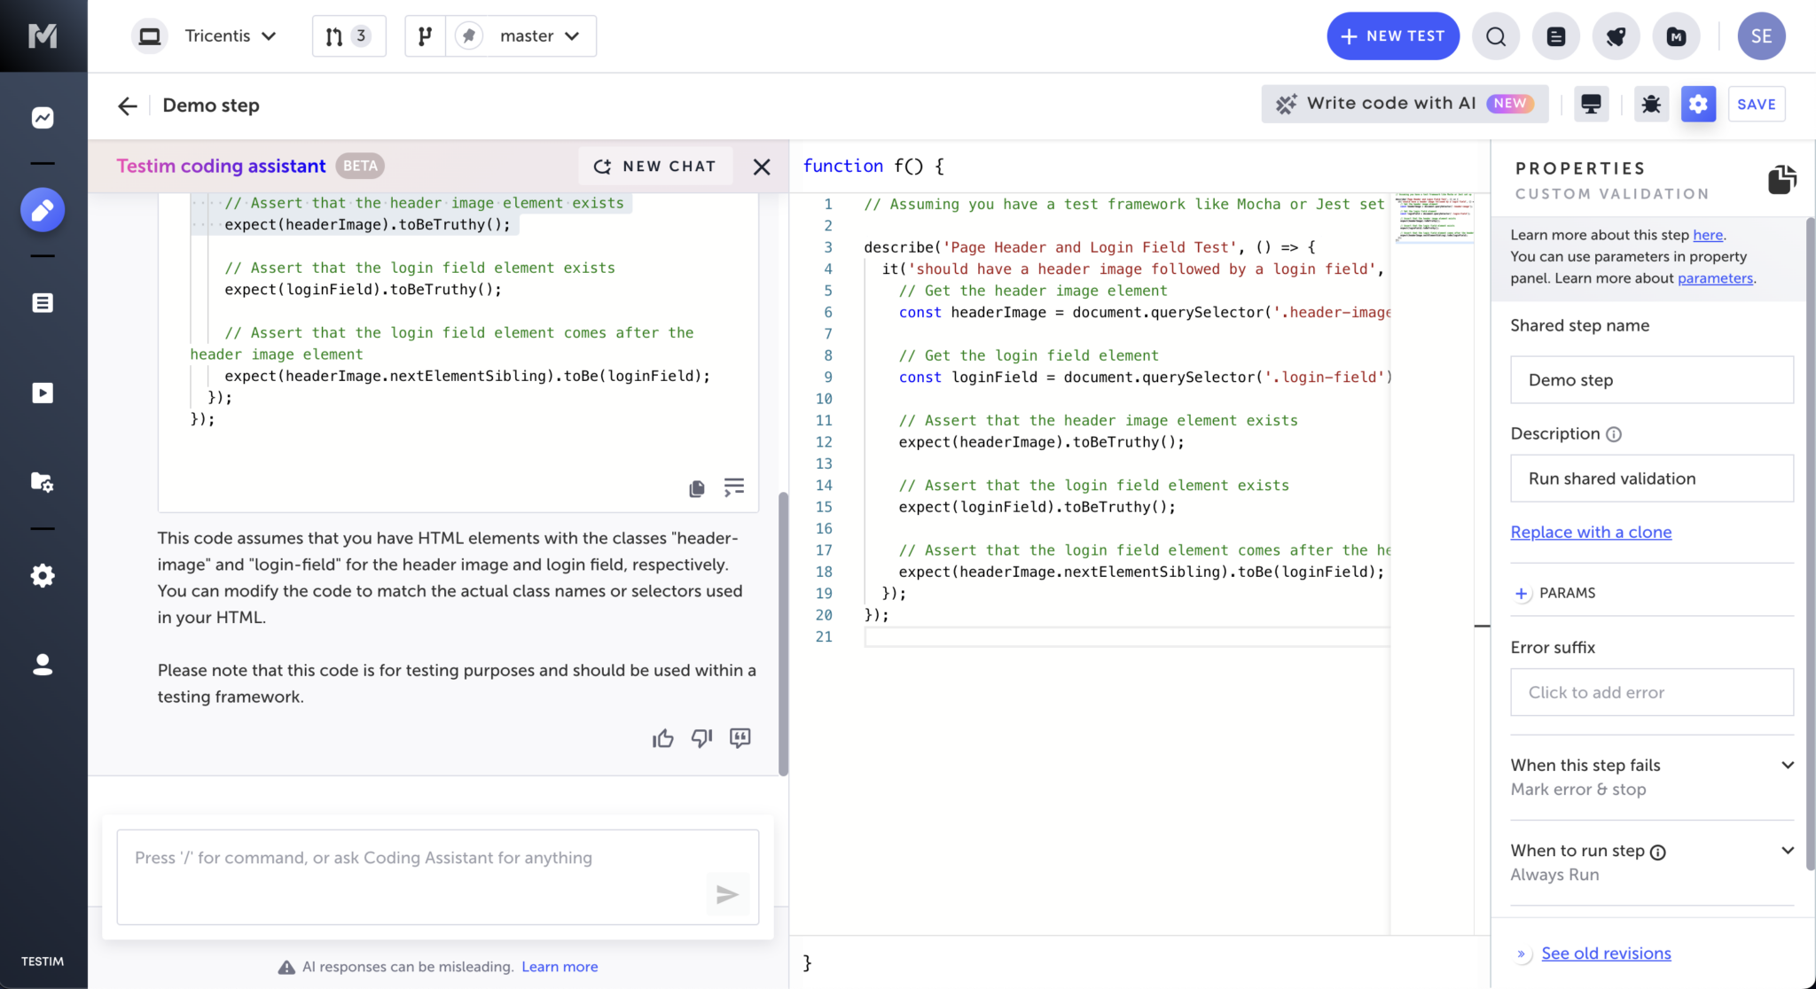Open the Tricentis project menu
Viewport: 1816px width, 989px height.
(x=230, y=36)
